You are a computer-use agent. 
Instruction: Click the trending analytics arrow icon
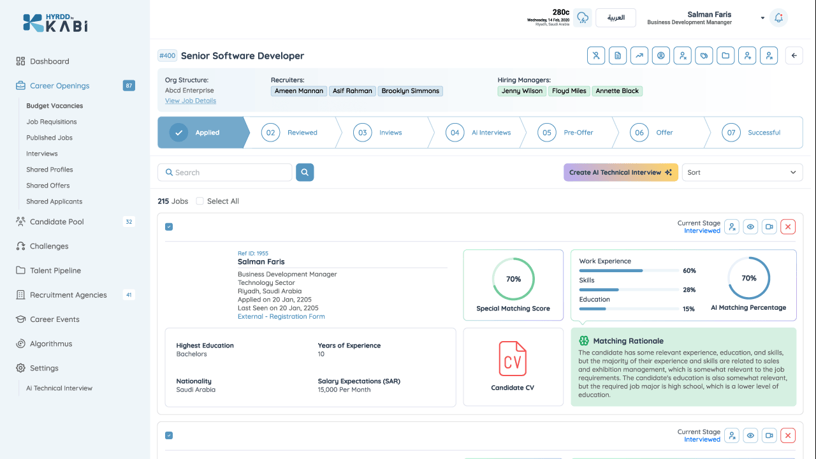click(x=639, y=55)
